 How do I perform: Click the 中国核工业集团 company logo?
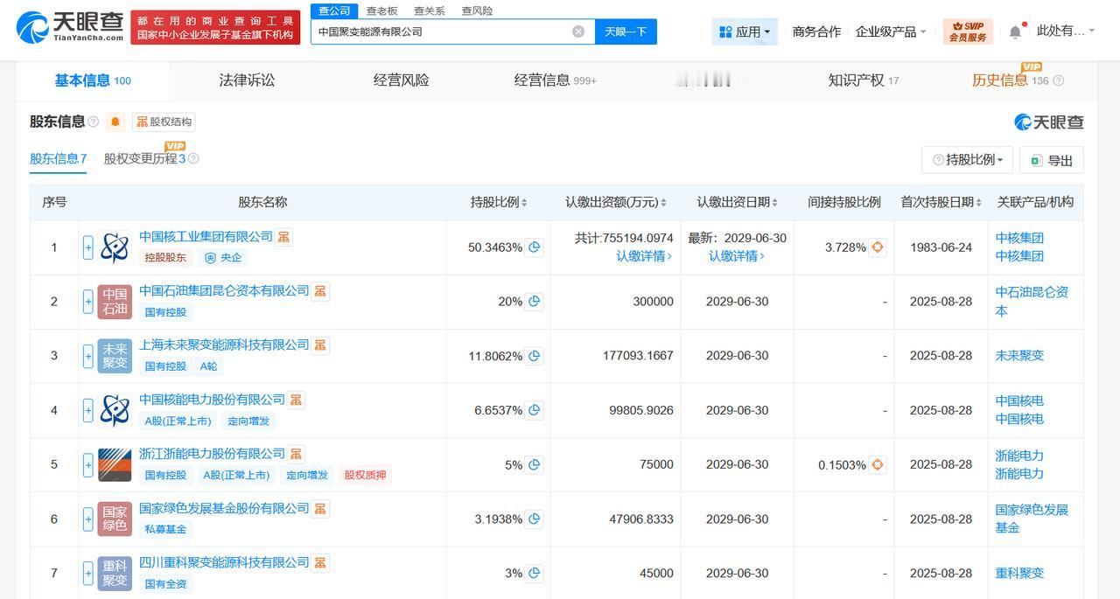point(115,247)
